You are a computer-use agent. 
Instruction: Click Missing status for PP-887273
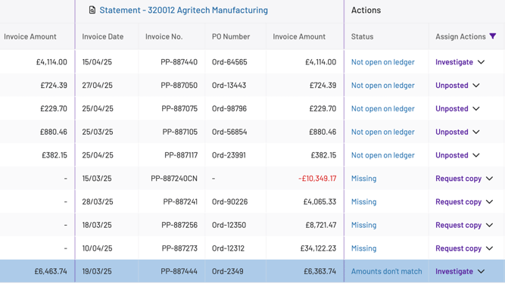click(x=363, y=248)
